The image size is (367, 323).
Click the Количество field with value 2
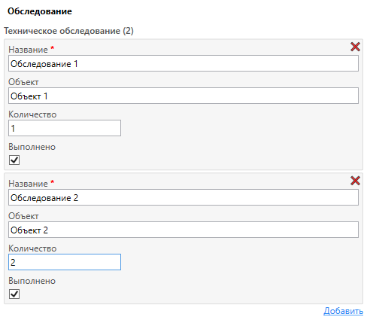pos(65,262)
